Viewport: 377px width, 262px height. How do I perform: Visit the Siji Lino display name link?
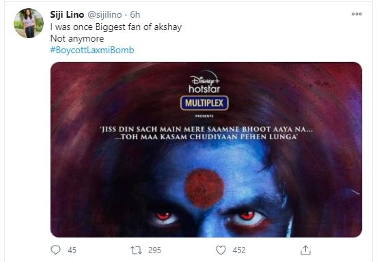(67, 14)
